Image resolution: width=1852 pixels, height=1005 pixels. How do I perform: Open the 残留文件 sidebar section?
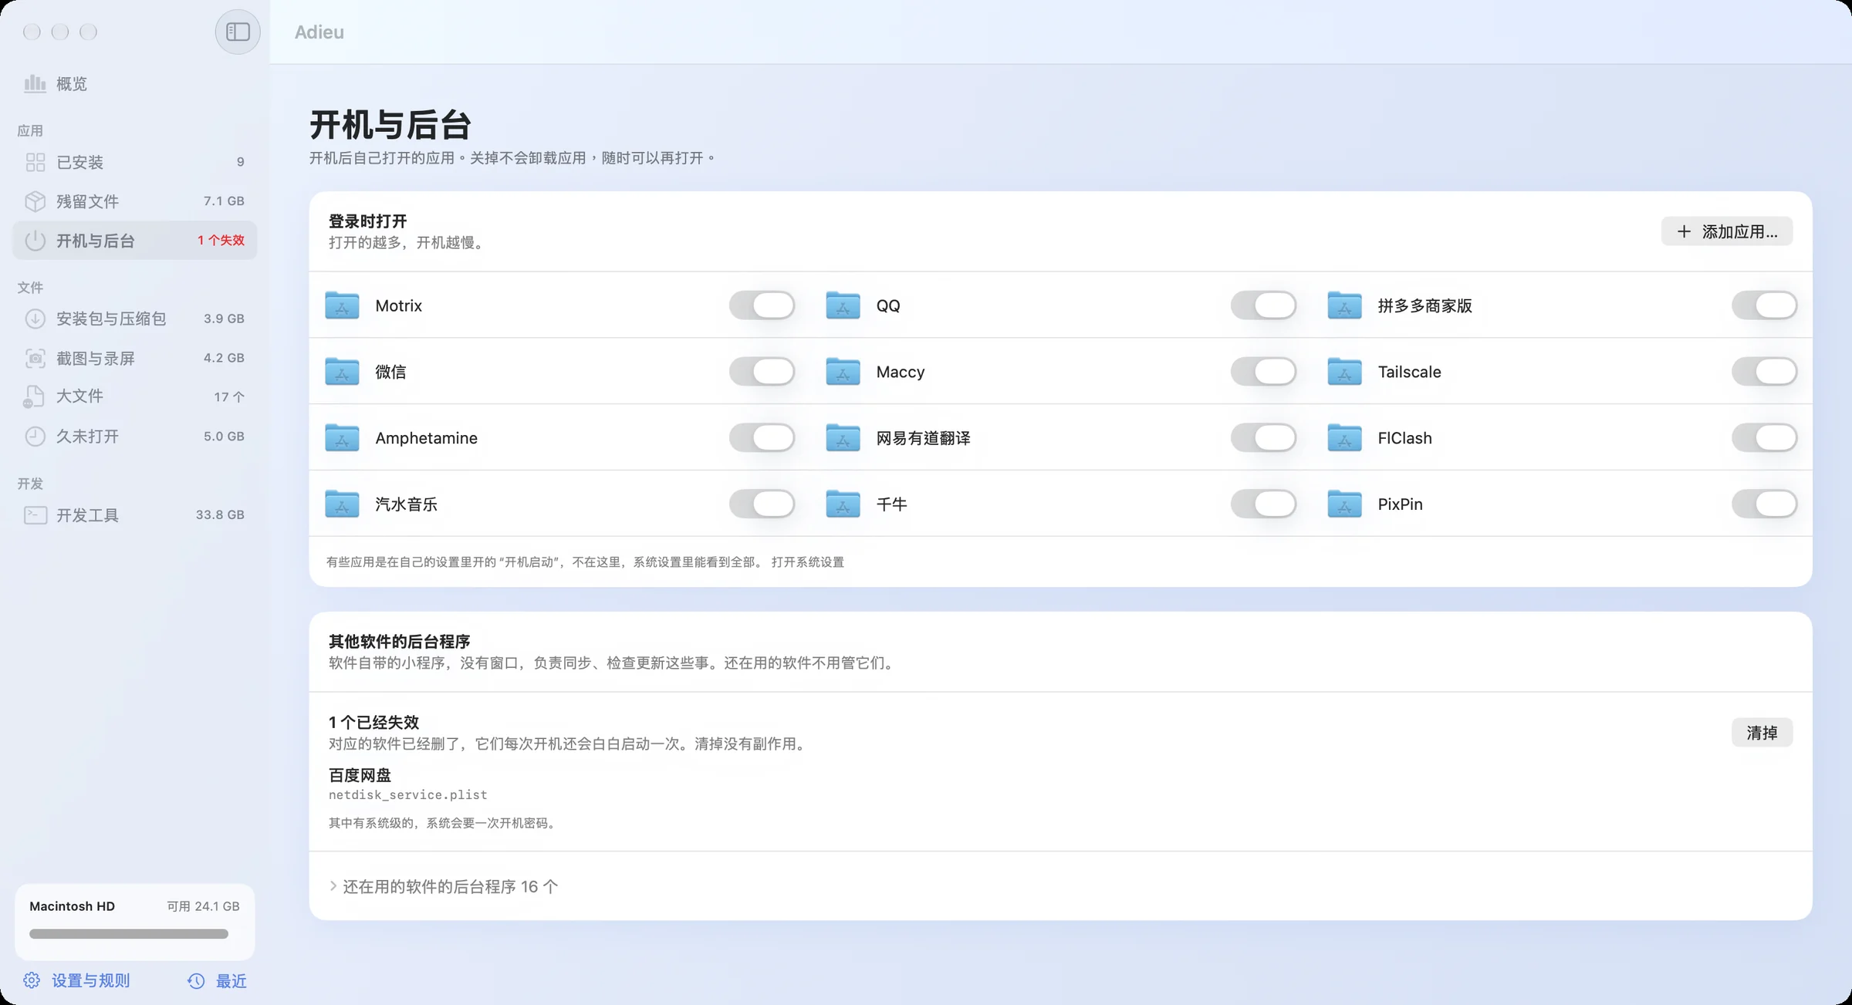point(134,201)
